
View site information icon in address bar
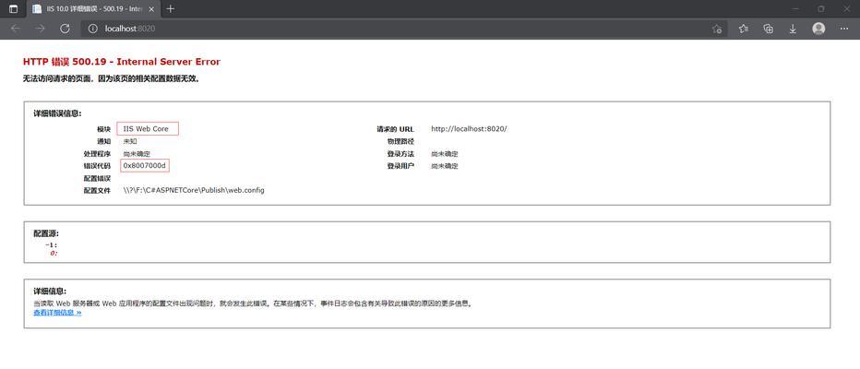pyautogui.click(x=92, y=29)
